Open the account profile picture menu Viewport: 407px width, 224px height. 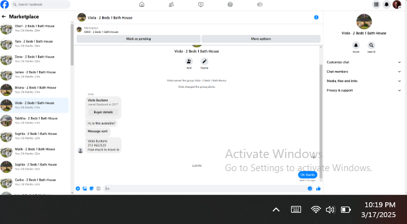[x=397, y=4]
